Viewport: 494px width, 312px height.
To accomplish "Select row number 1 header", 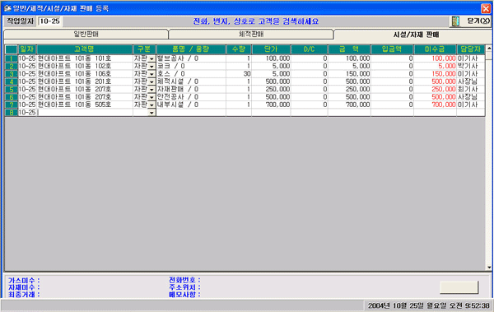I will pyautogui.click(x=12, y=58).
